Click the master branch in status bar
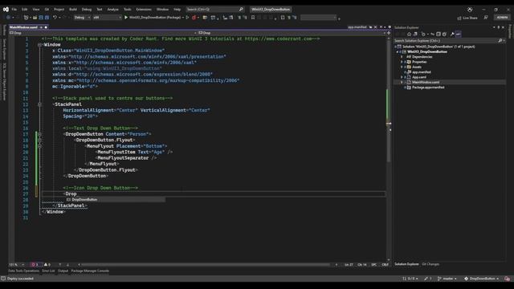This screenshot has width=514, height=289. 447,279
